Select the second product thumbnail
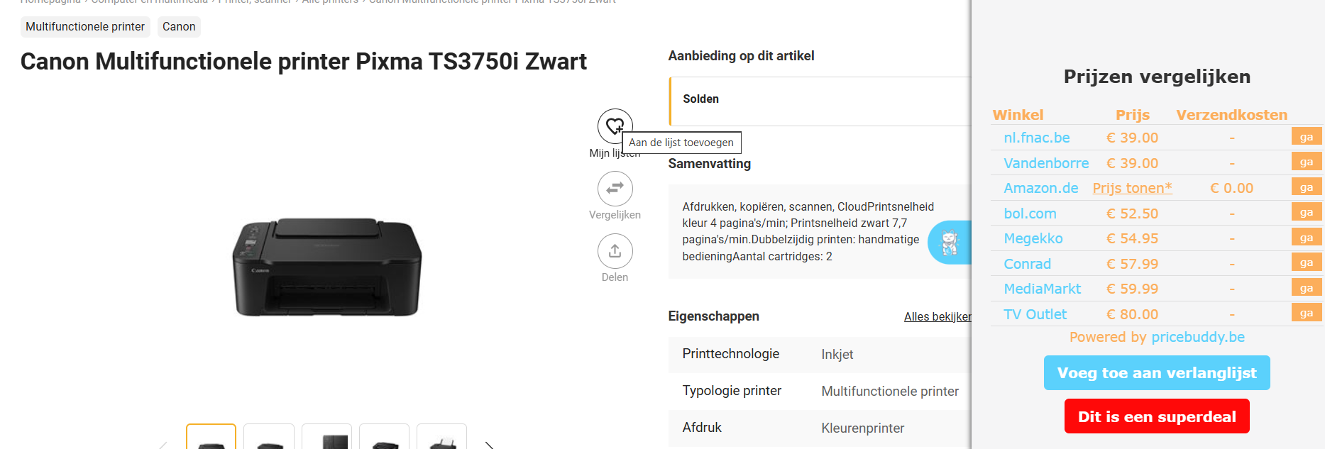The width and height of the screenshot is (1325, 449). 268,440
